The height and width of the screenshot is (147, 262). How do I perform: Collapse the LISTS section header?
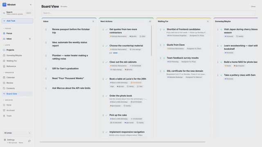click(7, 45)
